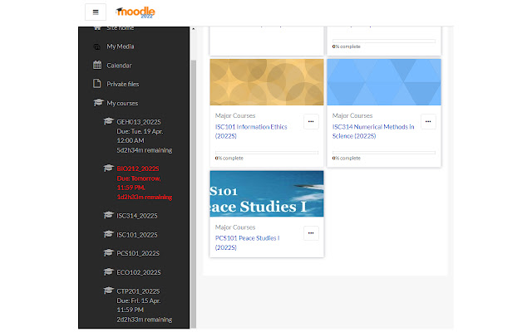
Task: Click the ISC314 card progress bar
Action: pos(384,153)
